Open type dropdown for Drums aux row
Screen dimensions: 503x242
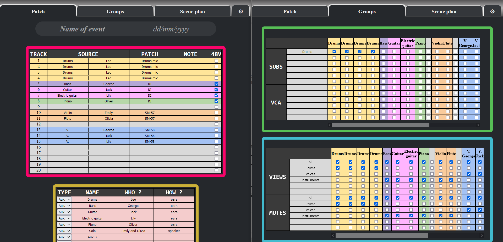[x=64, y=200]
